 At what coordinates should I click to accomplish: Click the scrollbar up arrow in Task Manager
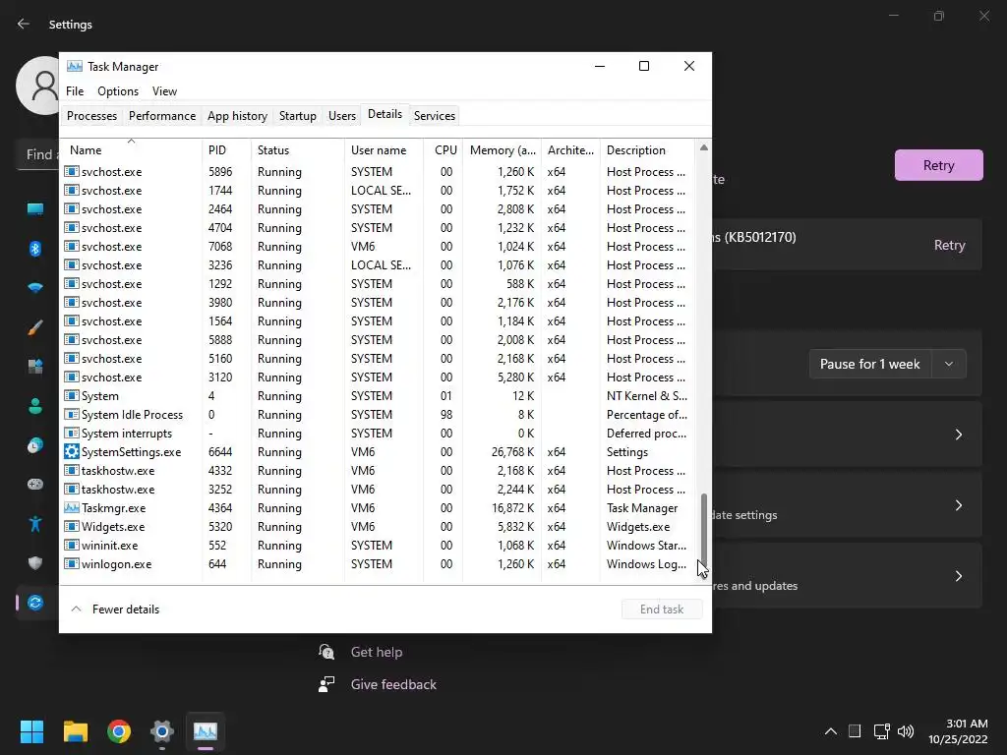tap(704, 147)
